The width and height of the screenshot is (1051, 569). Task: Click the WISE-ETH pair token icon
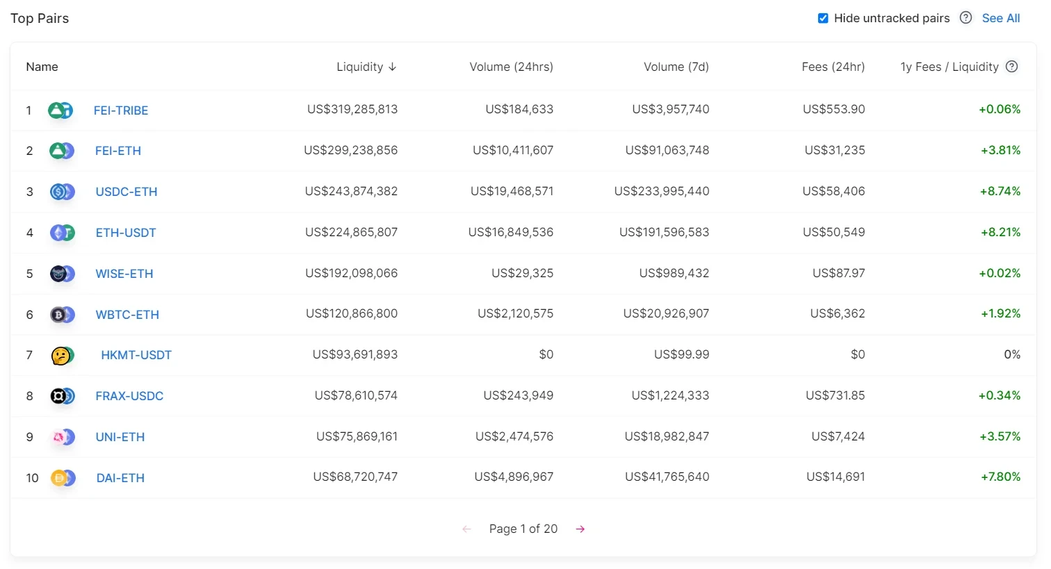pyautogui.click(x=63, y=274)
